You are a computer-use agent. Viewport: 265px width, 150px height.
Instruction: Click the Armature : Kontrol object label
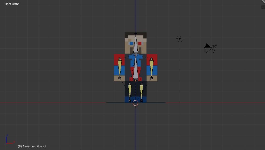32,146
